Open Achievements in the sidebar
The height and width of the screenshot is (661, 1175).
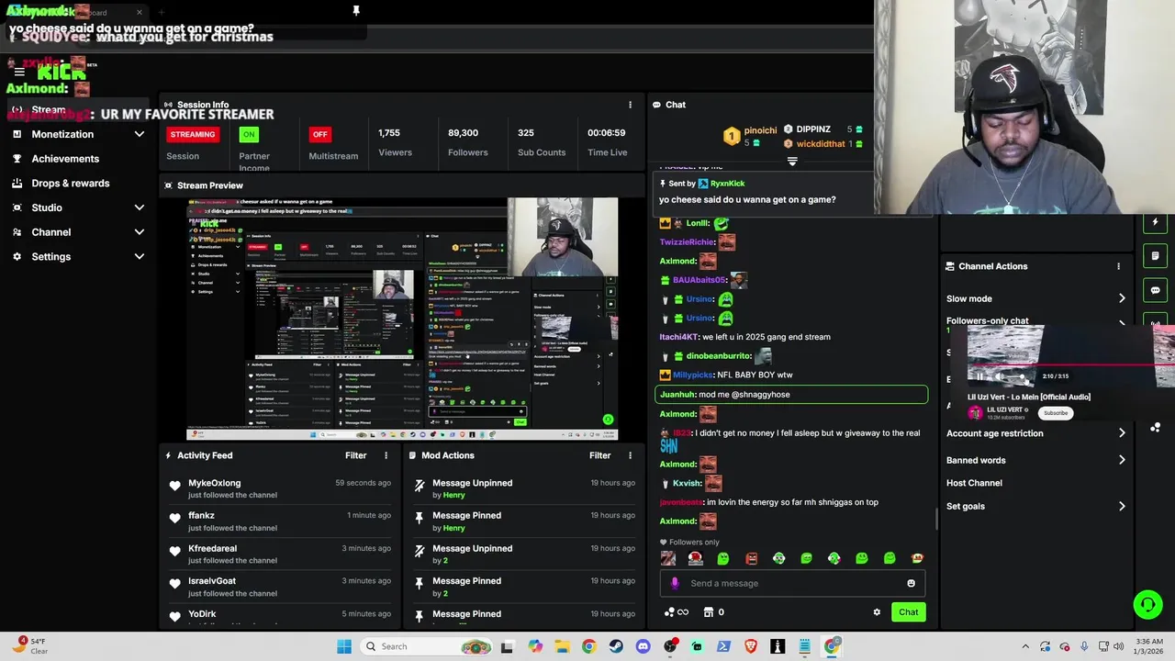click(65, 159)
